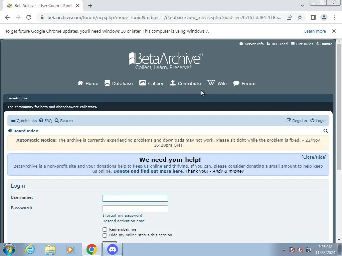Click the Action Center flag tray icon
The height and width of the screenshot is (256, 342).
292,250
